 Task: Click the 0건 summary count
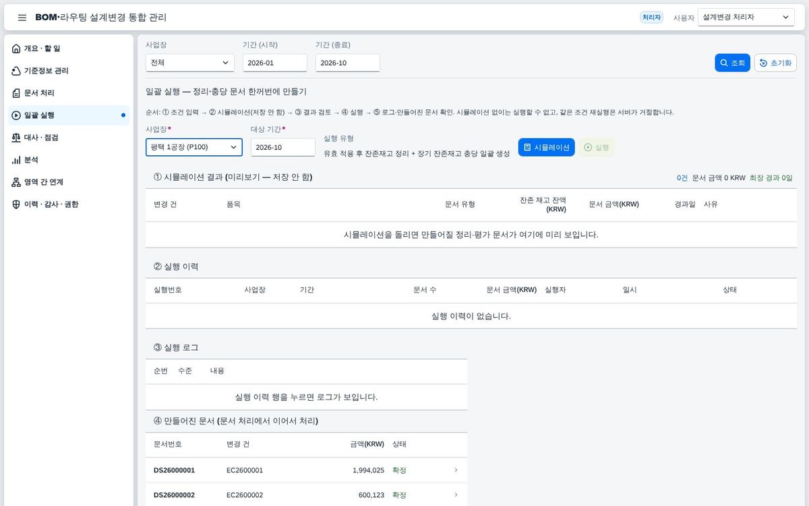[x=682, y=178]
